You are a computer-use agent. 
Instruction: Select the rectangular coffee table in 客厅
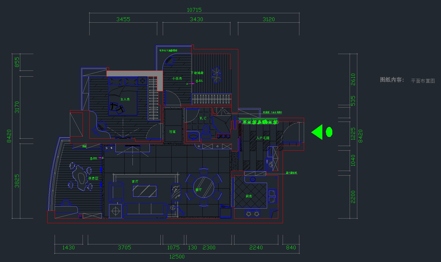pos(145,191)
